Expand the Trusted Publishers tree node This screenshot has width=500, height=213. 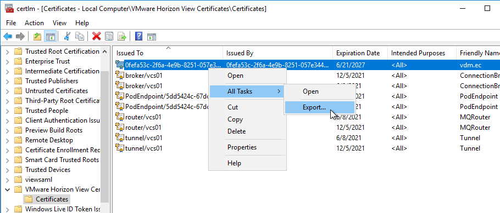(x=8, y=81)
